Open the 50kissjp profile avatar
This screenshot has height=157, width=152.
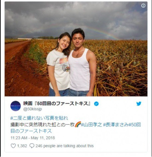coord(16,106)
